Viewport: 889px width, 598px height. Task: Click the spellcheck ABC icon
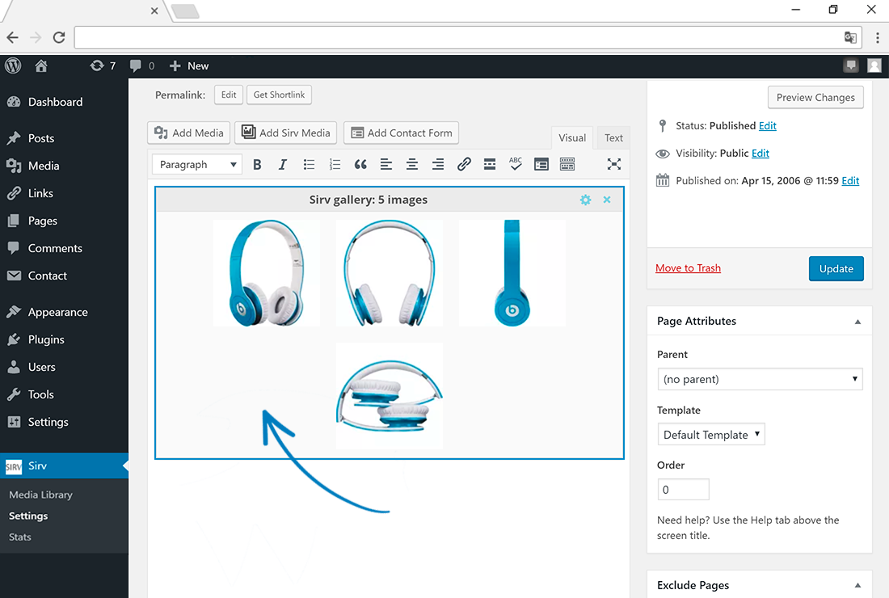point(516,164)
